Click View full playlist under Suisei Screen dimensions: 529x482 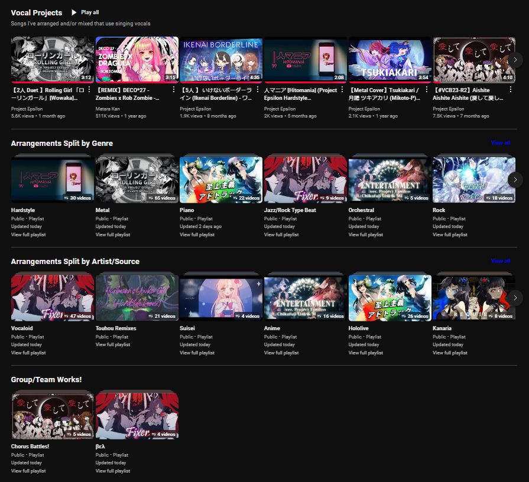[x=197, y=353]
